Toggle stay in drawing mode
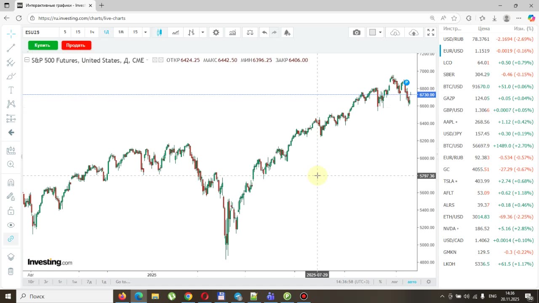 [x=11, y=197]
